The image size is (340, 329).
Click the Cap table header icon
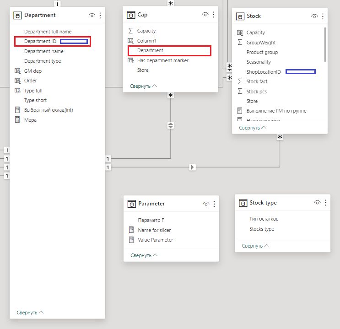coord(131,15)
